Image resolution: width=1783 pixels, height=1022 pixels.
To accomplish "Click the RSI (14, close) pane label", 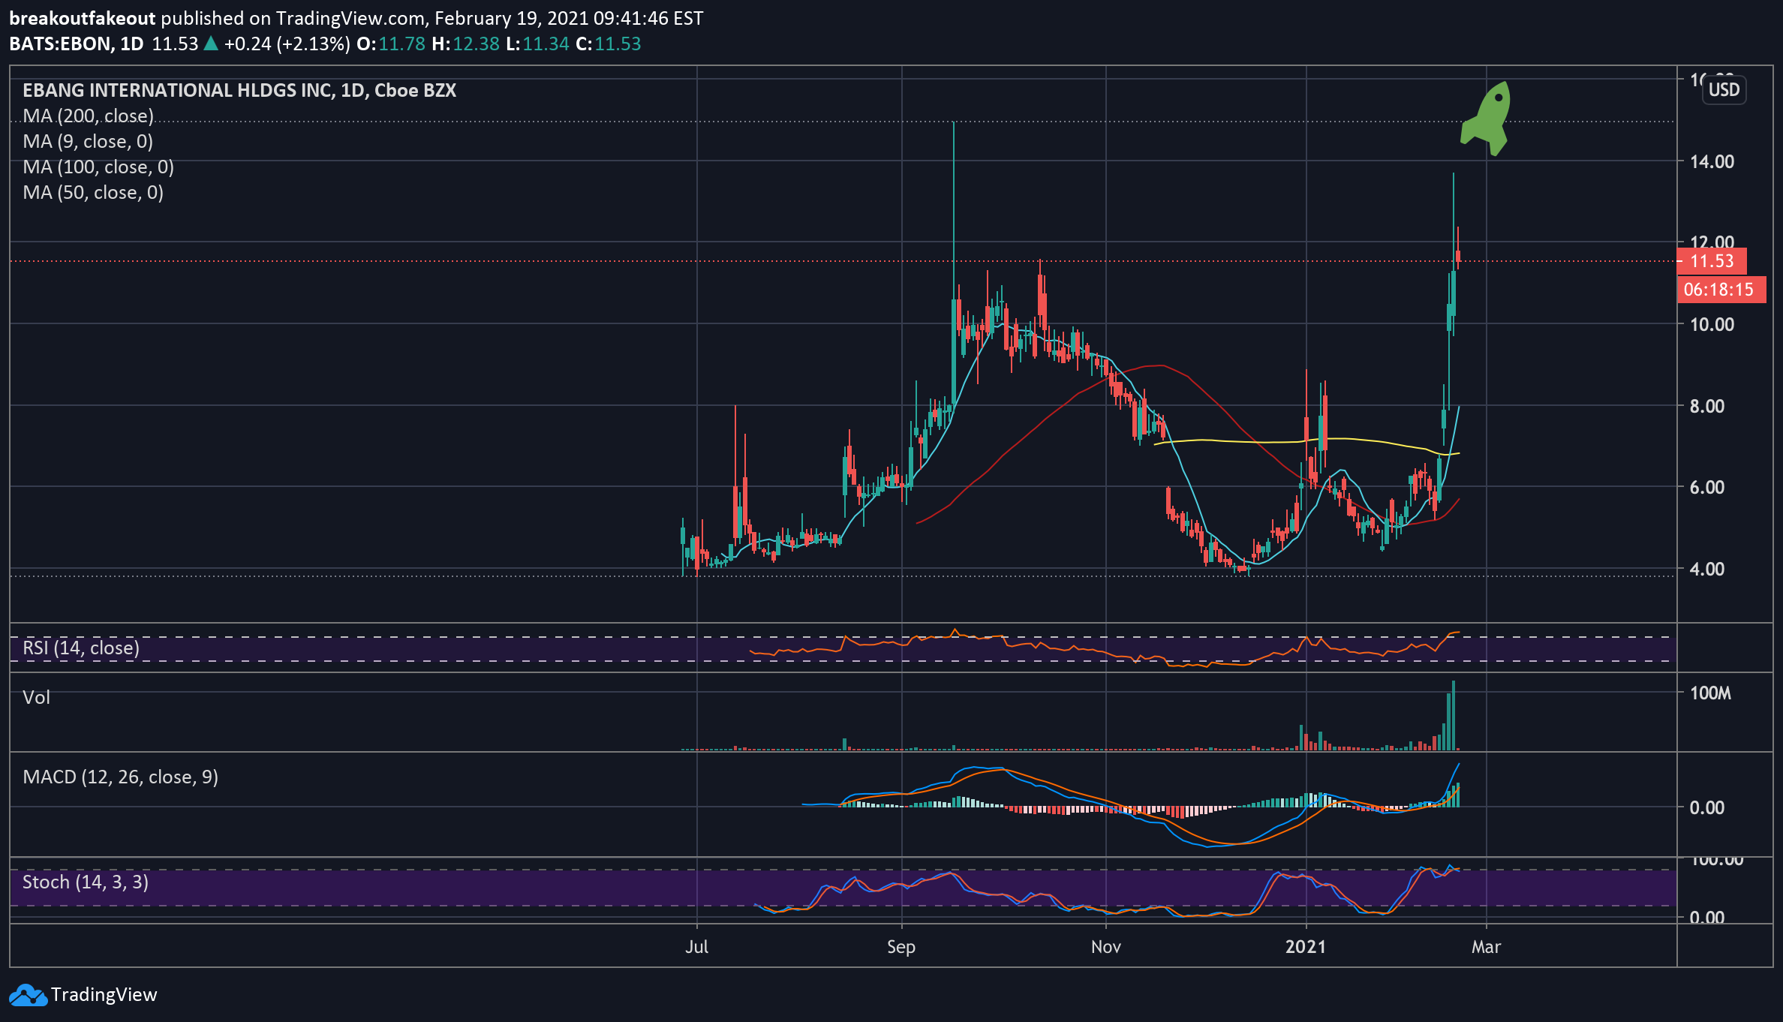I will click(x=81, y=648).
